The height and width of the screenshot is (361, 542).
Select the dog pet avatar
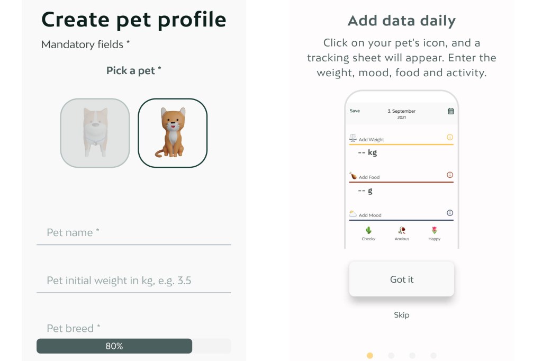tap(95, 133)
